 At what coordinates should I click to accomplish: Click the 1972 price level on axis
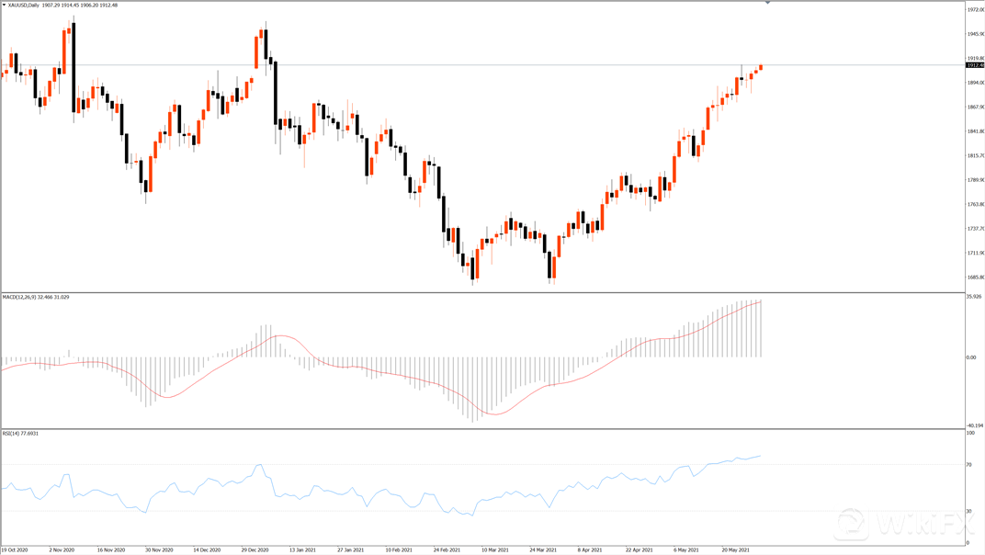974,10
